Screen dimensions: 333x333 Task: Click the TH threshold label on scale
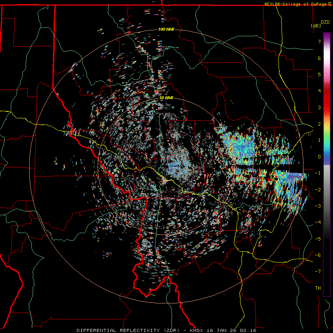coord(318,288)
